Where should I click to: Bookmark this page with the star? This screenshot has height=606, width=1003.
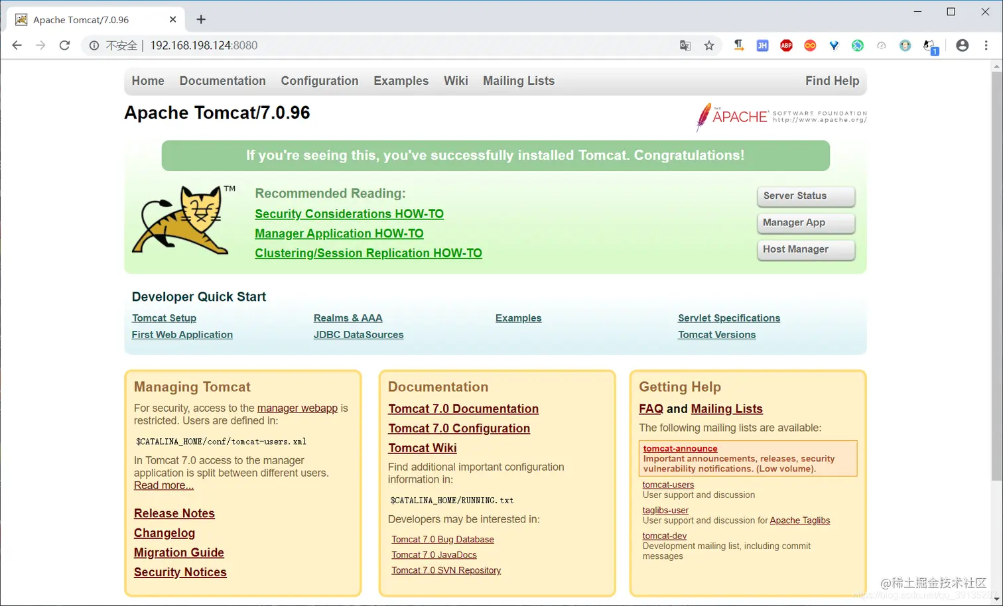point(709,45)
